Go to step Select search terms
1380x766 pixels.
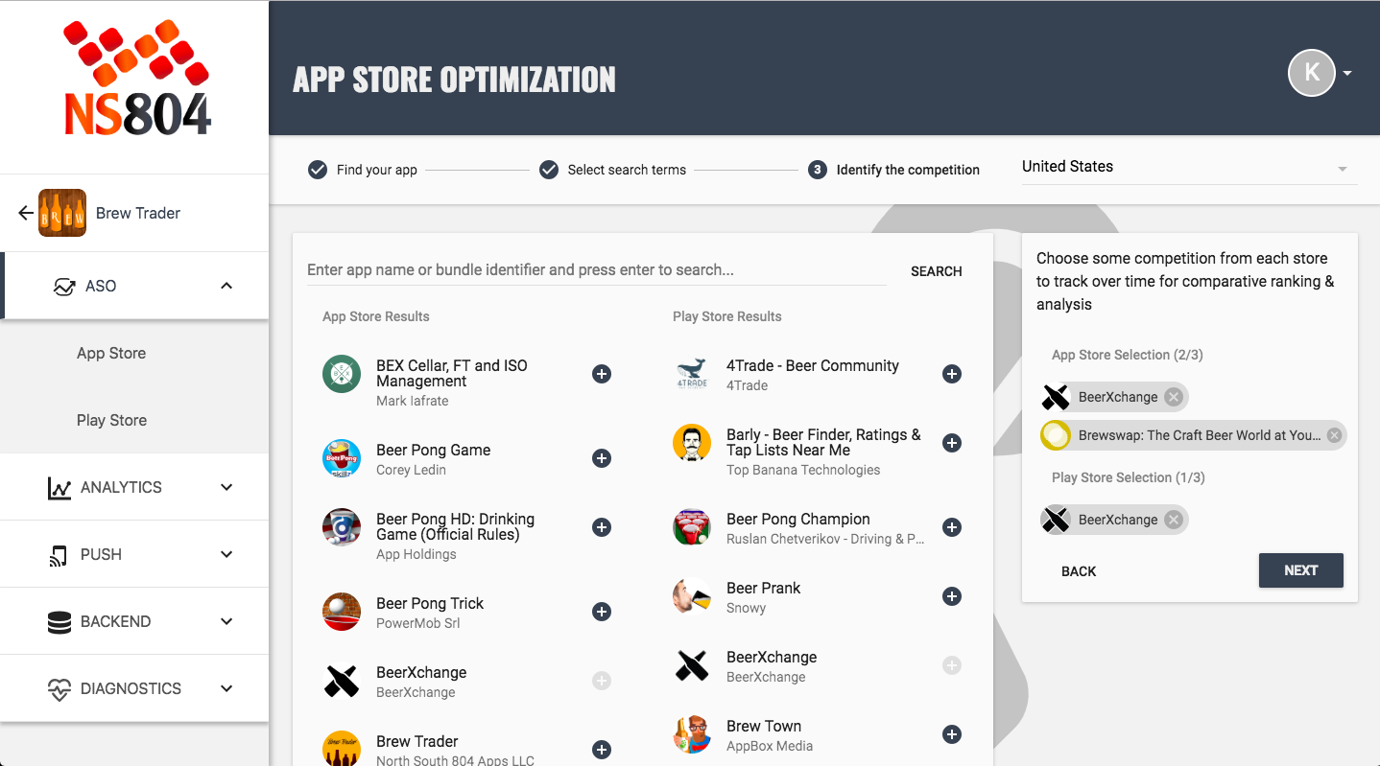pyautogui.click(x=612, y=170)
